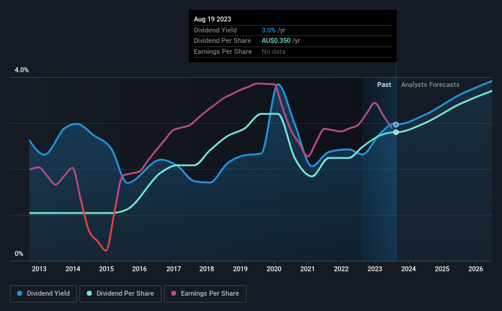The width and height of the screenshot is (502, 311).
Task: Toggle the Earnings Per Share legend button
Action: (x=205, y=294)
